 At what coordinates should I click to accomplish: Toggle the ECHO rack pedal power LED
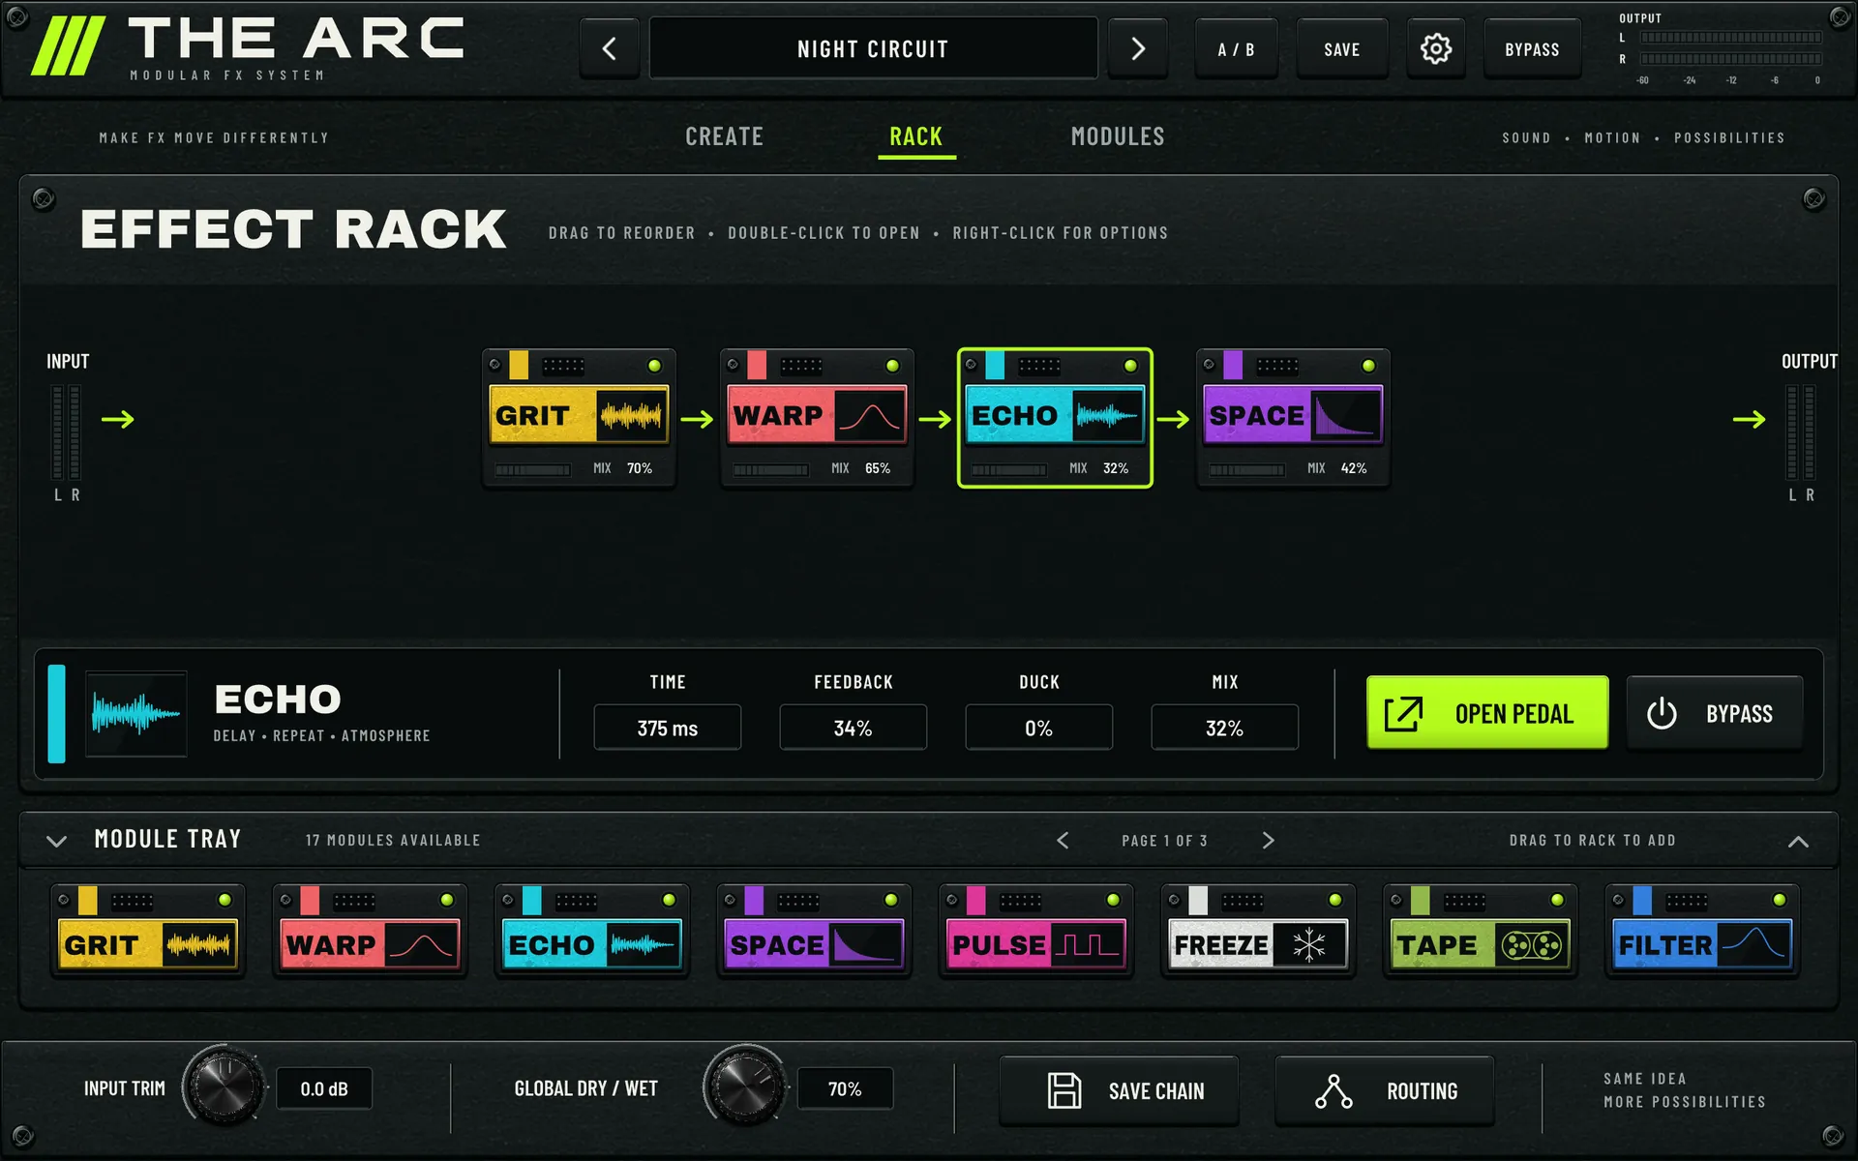[1130, 366]
